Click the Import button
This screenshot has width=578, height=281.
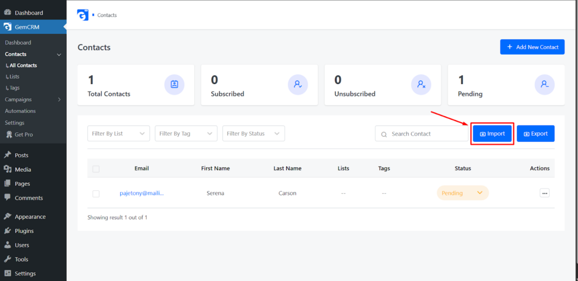point(492,134)
